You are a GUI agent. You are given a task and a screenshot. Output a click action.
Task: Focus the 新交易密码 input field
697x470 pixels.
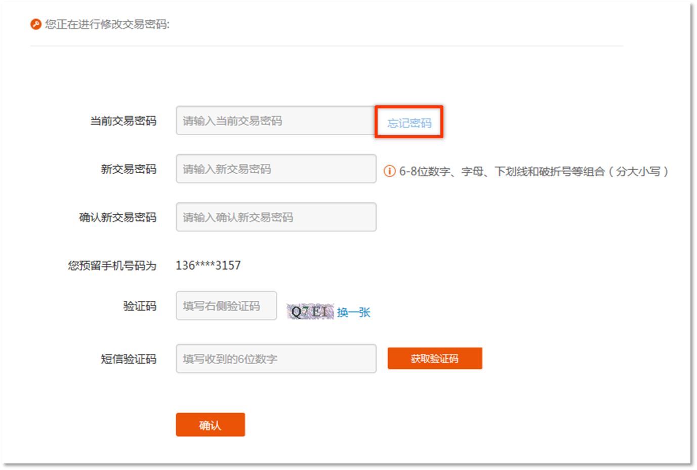[275, 169]
